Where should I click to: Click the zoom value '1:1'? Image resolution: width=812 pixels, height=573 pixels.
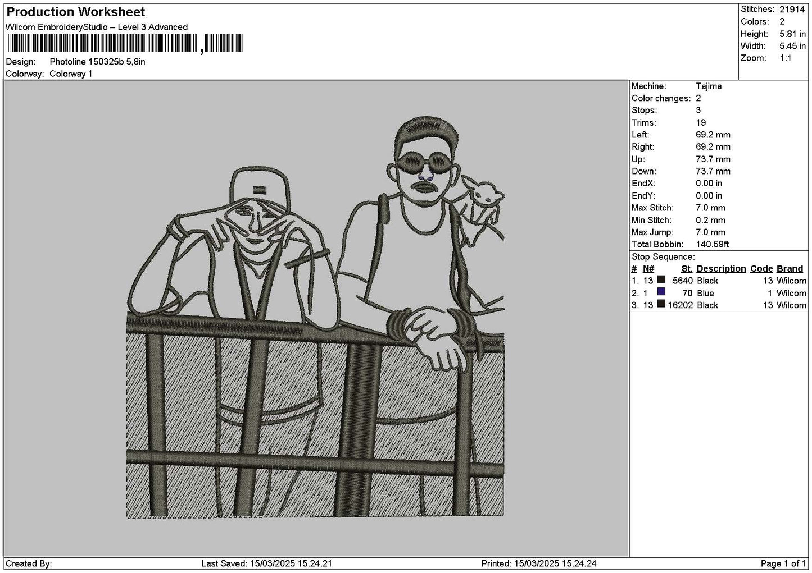[786, 58]
